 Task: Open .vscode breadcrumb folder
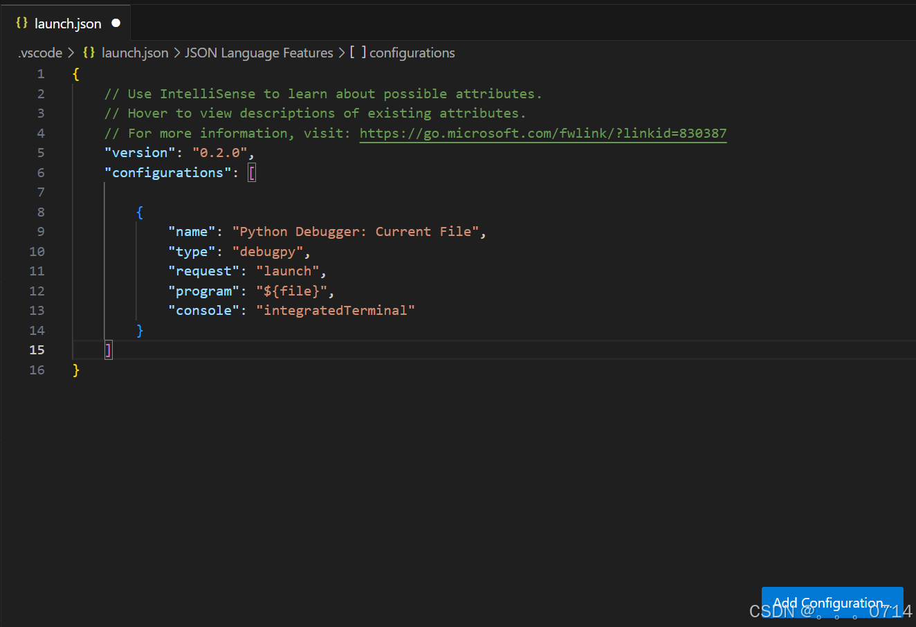click(40, 53)
